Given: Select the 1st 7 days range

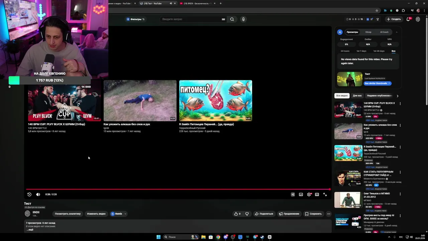Looking at the screenshot, I should (361, 51).
